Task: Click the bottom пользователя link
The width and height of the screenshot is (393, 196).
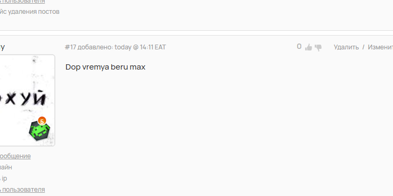Action: click(x=22, y=190)
